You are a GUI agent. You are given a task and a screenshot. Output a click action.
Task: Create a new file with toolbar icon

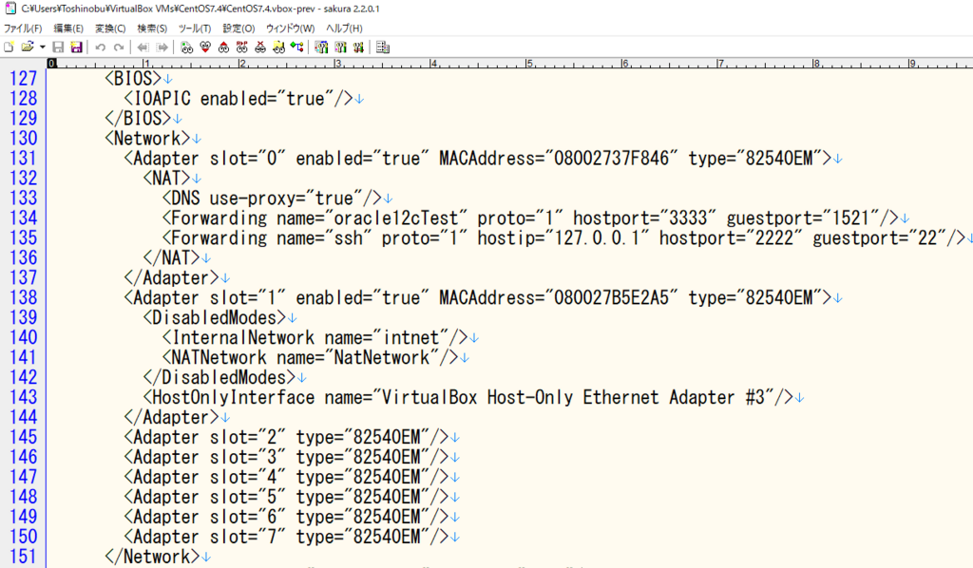(x=9, y=47)
